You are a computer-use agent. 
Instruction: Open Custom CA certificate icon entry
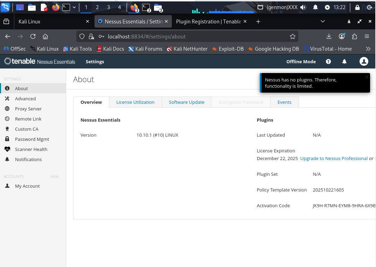(33, 129)
